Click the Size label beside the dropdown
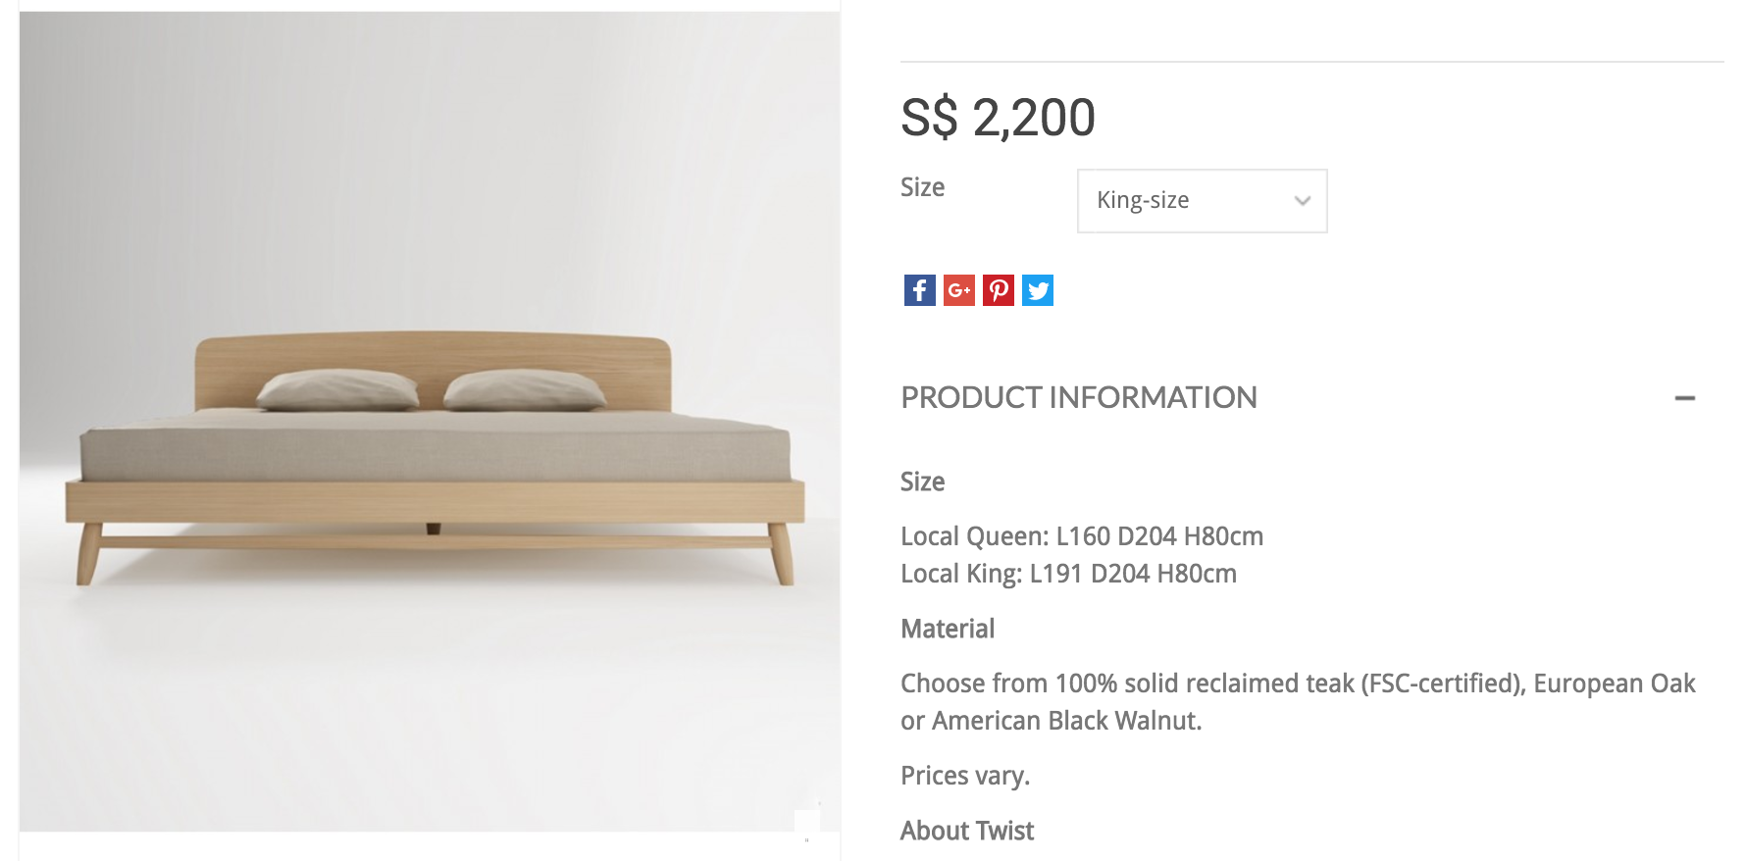 (922, 187)
